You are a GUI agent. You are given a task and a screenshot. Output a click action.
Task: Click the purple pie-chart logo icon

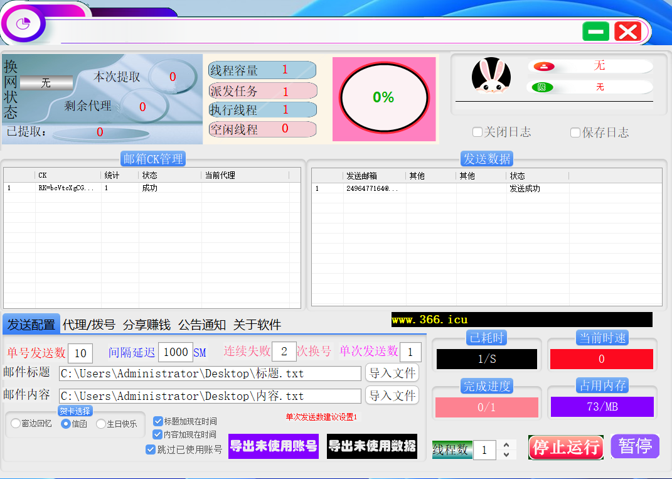(24, 24)
